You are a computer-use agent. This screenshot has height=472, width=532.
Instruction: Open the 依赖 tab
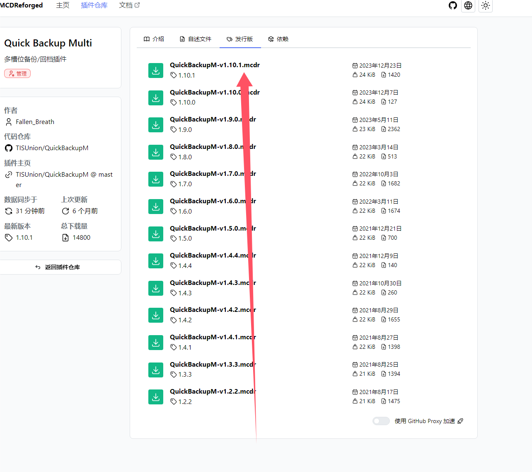pyautogui.click(x=278, y=39)
